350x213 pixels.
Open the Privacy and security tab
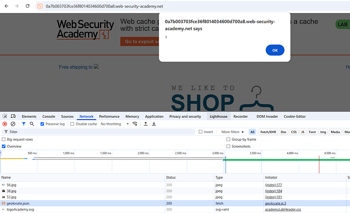coord(185,116)
